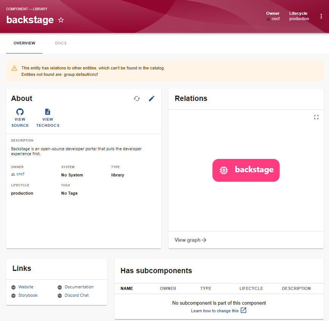The image size is (329, 321).
Task: Open the Documentation link
Action: (79, 287)
